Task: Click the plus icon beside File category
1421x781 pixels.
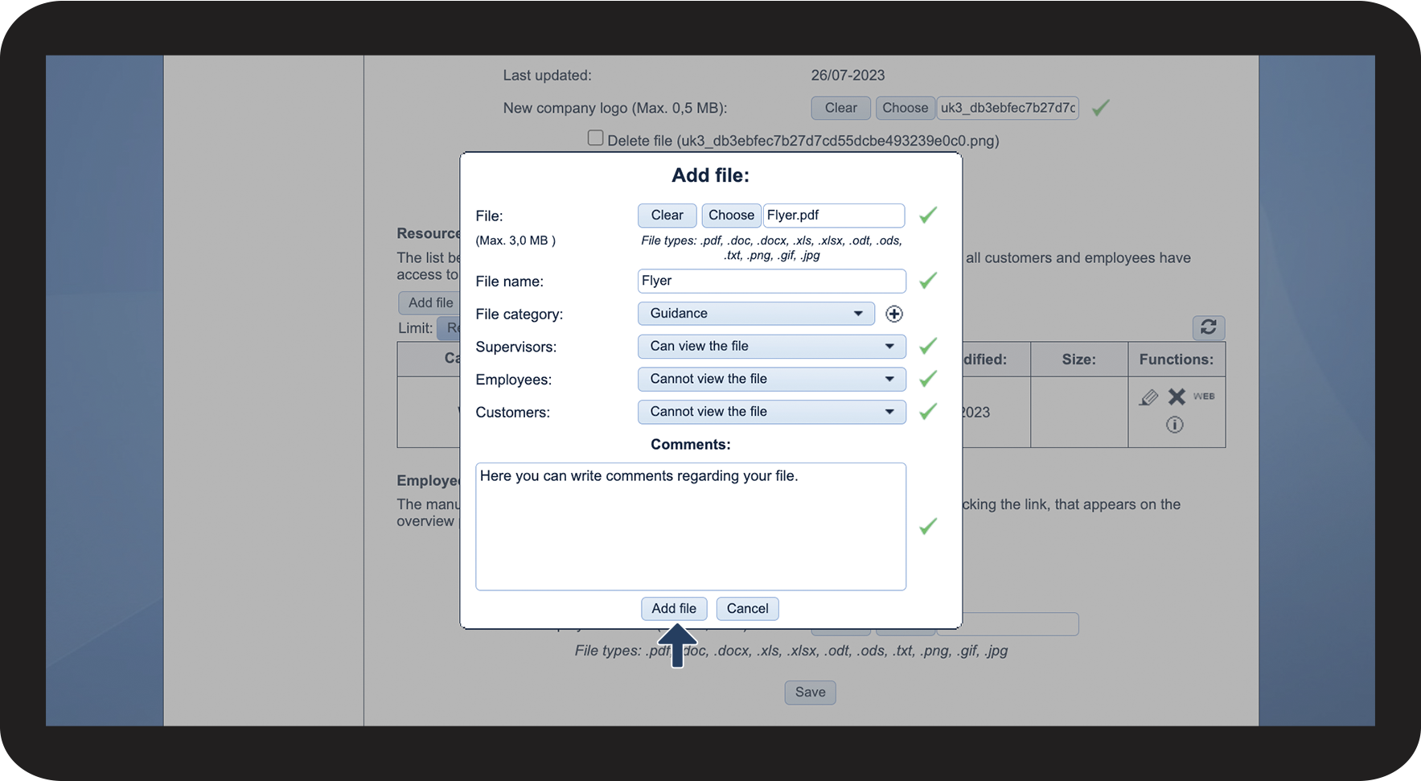Action: tap(893, 314)
